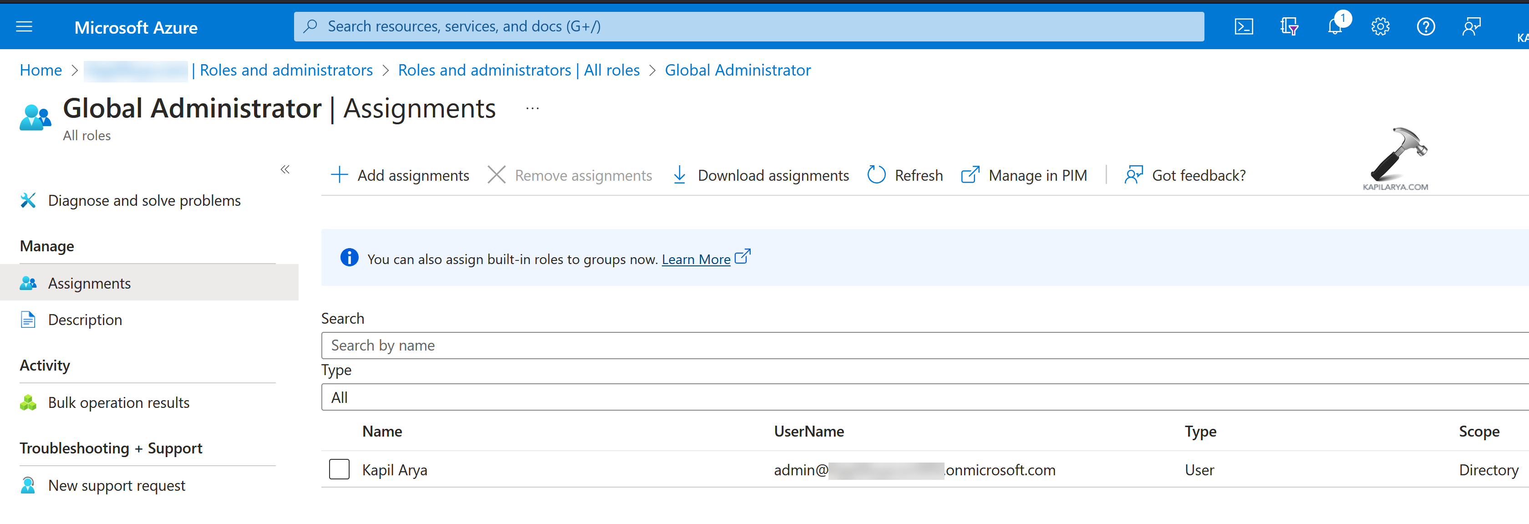Open Directories and subscriptions filter icon
Screen dimensions: 1529x524
[1289, 27]
